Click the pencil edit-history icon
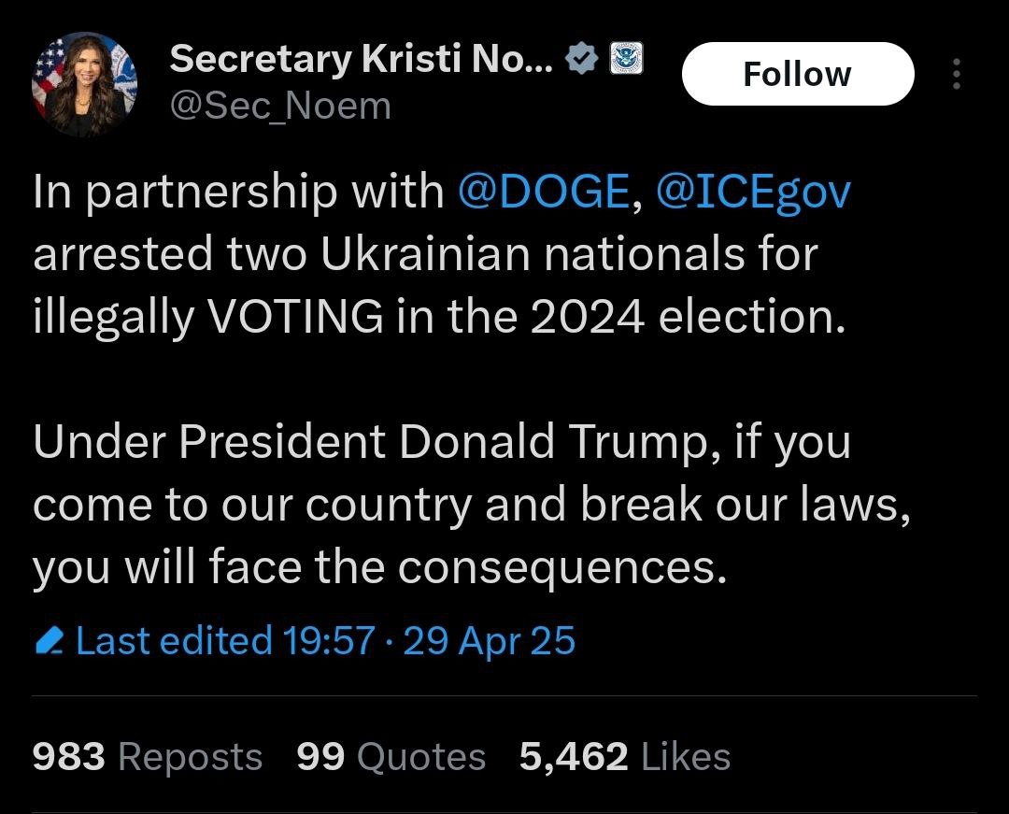1009x814 pixels. (48, 642)
